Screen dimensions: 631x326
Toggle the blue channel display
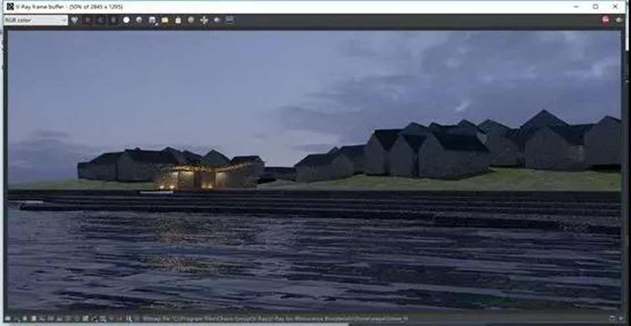pyautogui.click(x=113, y=20)
